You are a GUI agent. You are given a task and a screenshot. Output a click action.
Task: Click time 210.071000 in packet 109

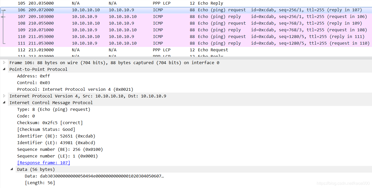click(41, 30)
